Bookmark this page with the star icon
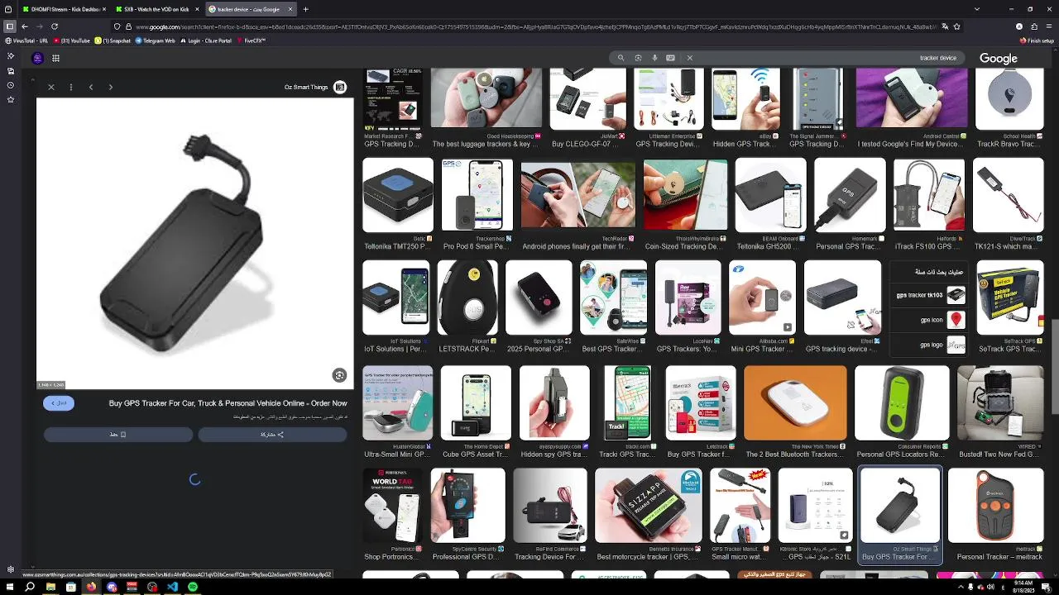This screenshot has height=595, width=1059. click(957, 26)
